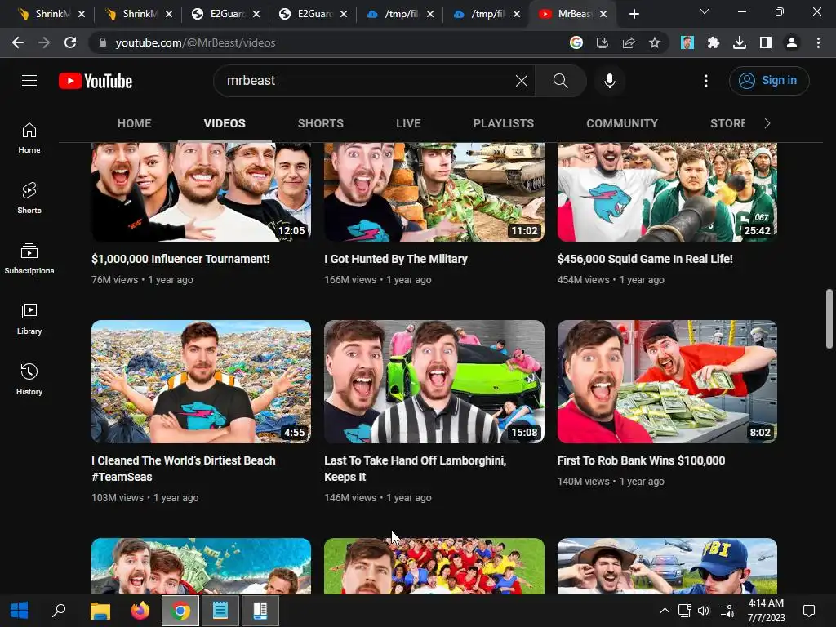836x627 pixels.
Task: Switch to STORE channel tab
Action: point(727,123)
